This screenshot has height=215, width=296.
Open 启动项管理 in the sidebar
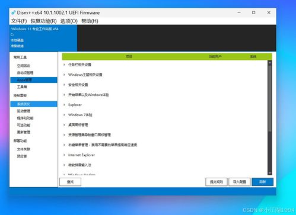point(25,73)
